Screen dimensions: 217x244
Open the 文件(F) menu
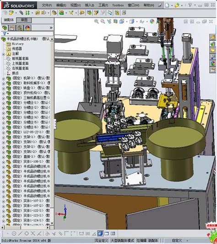47,5
